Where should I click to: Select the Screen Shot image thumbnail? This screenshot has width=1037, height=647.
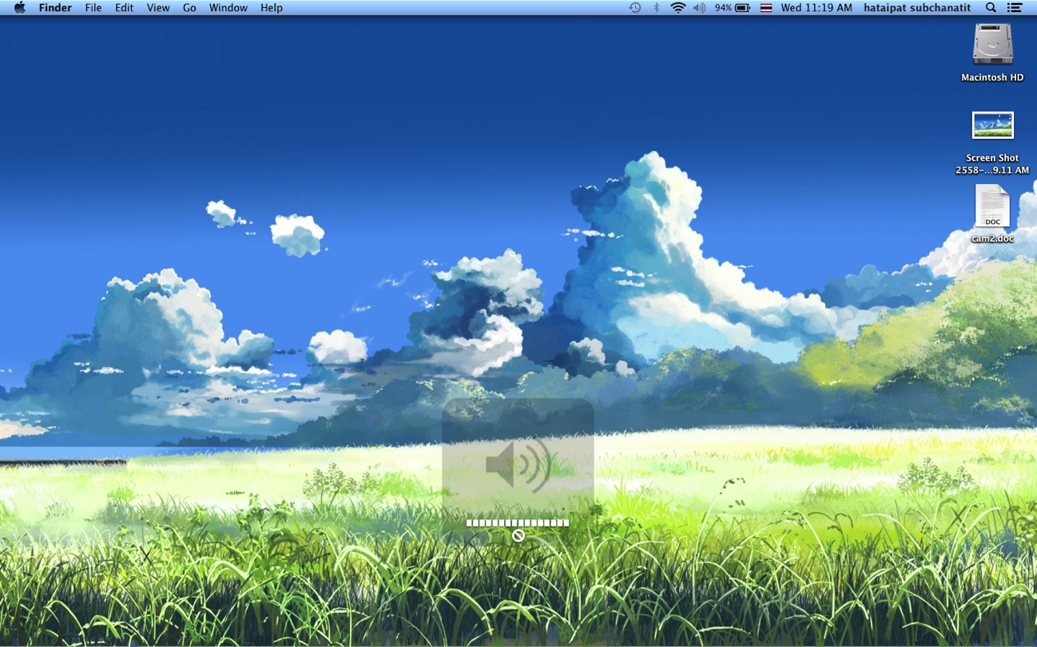pyautogui.click(x=992, y=125)
